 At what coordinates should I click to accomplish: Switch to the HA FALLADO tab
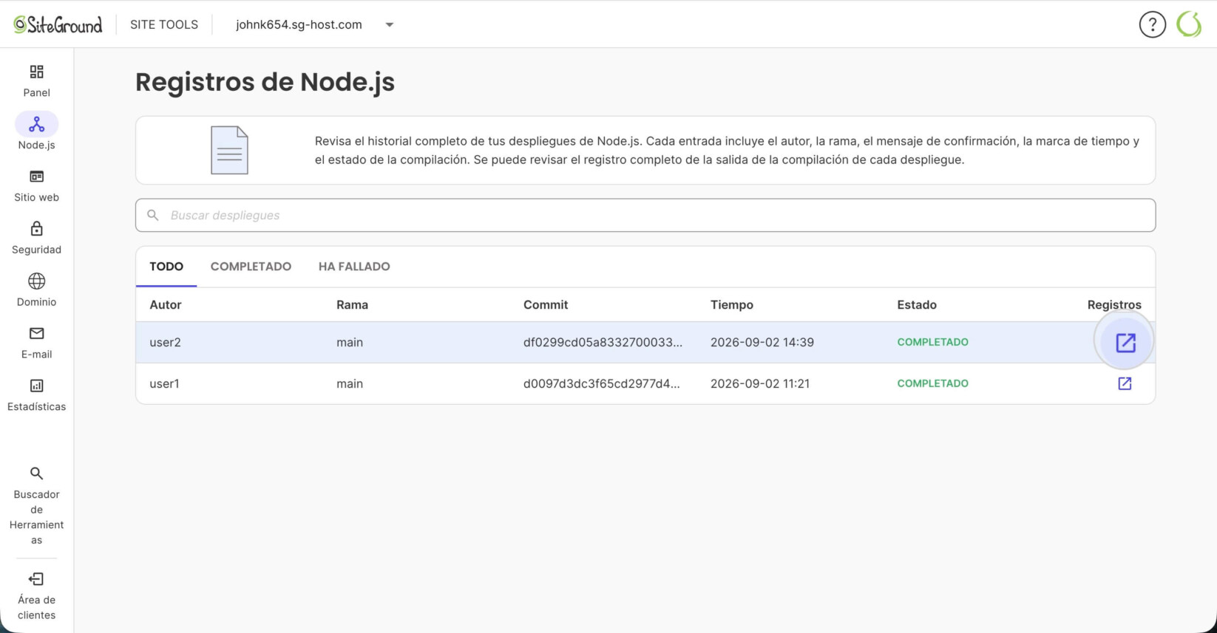(354, 267)
